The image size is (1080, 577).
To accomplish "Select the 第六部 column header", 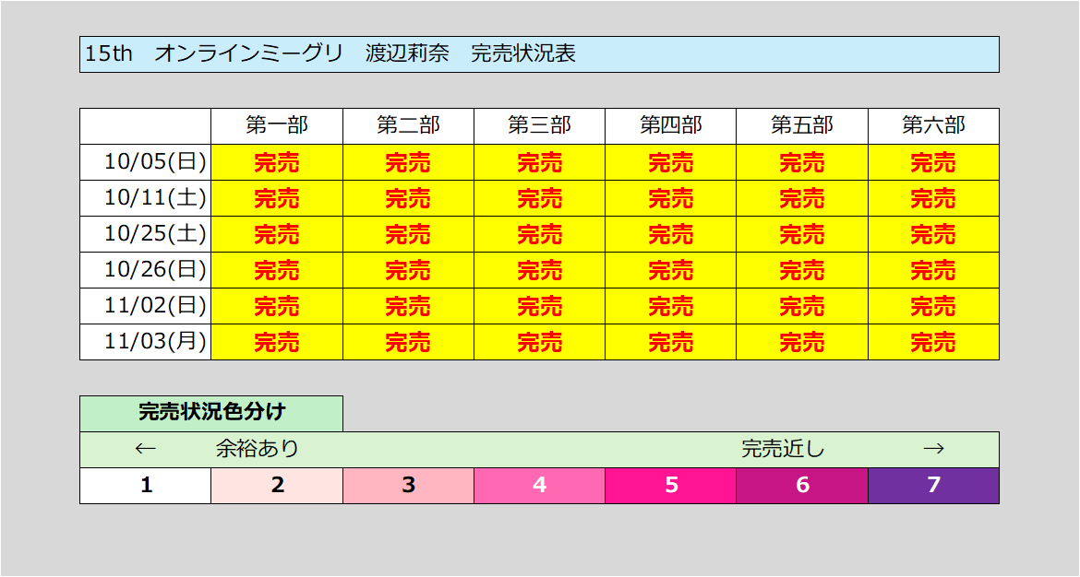I will click(x=933, y=126).
